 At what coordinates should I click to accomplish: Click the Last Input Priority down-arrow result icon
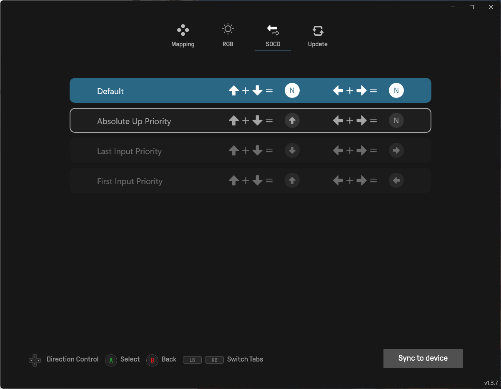292,150
